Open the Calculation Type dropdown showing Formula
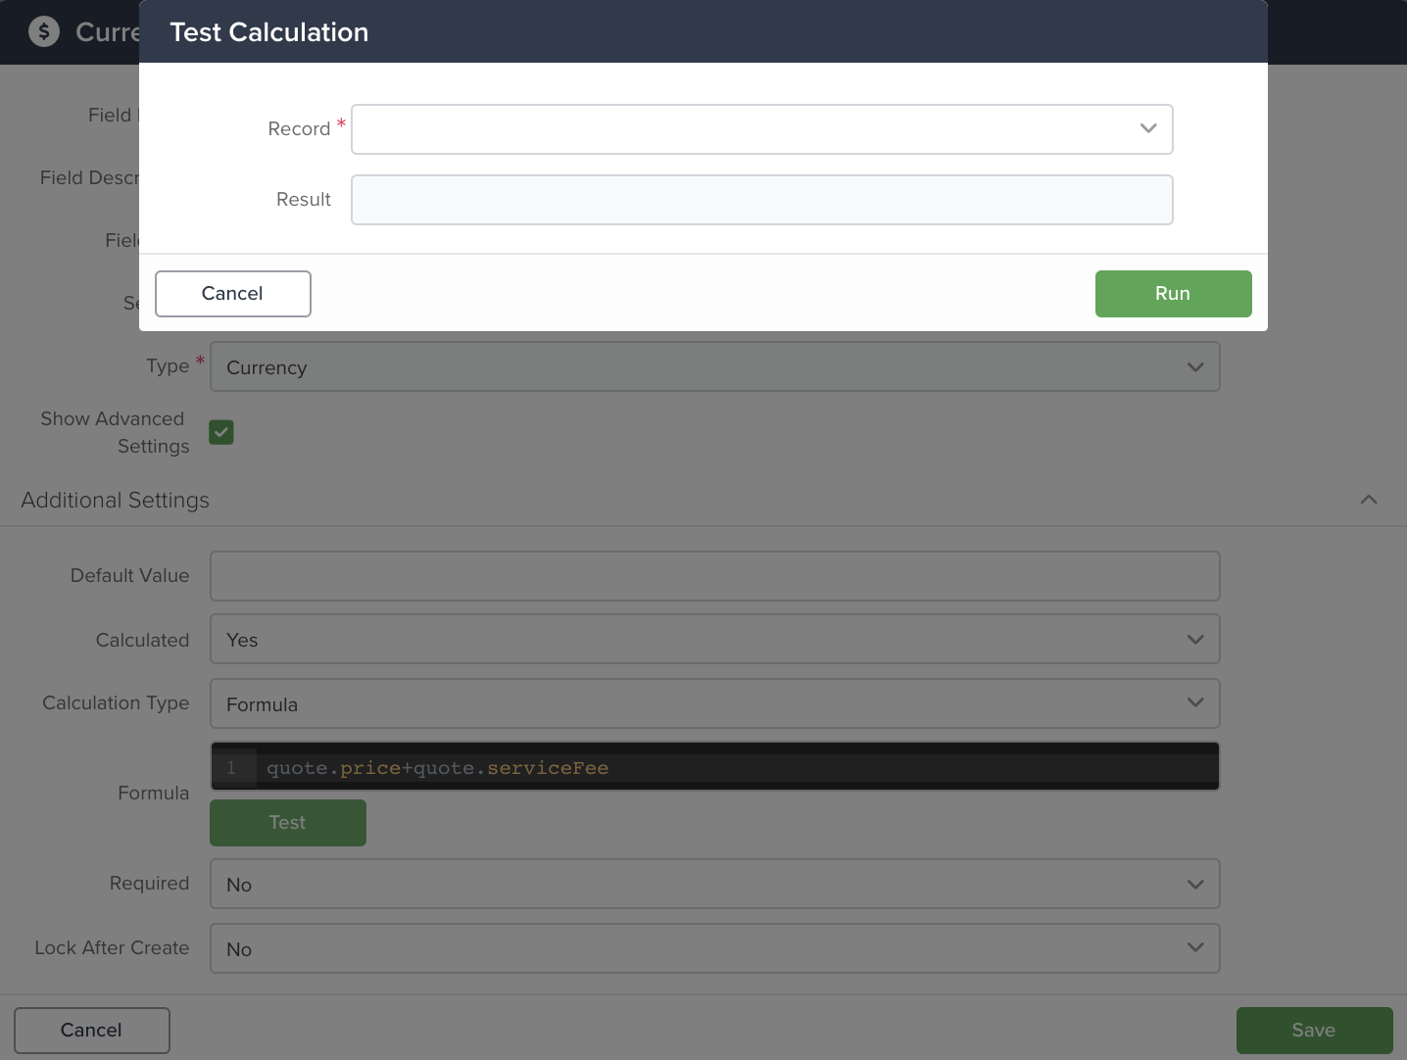Viewport: 1407px width, 1060px height. pyautogui.click(x=715, y=703)
